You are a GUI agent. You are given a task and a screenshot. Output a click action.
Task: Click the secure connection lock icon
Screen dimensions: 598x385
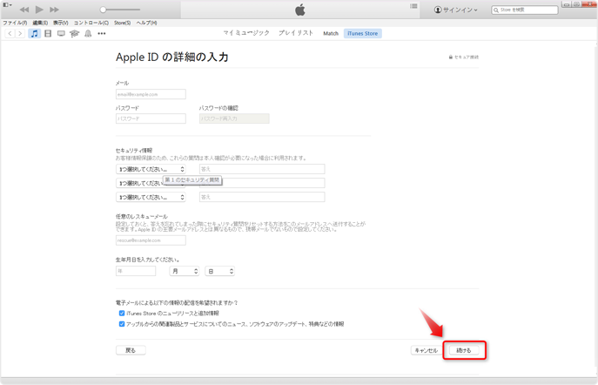(450, 57)
